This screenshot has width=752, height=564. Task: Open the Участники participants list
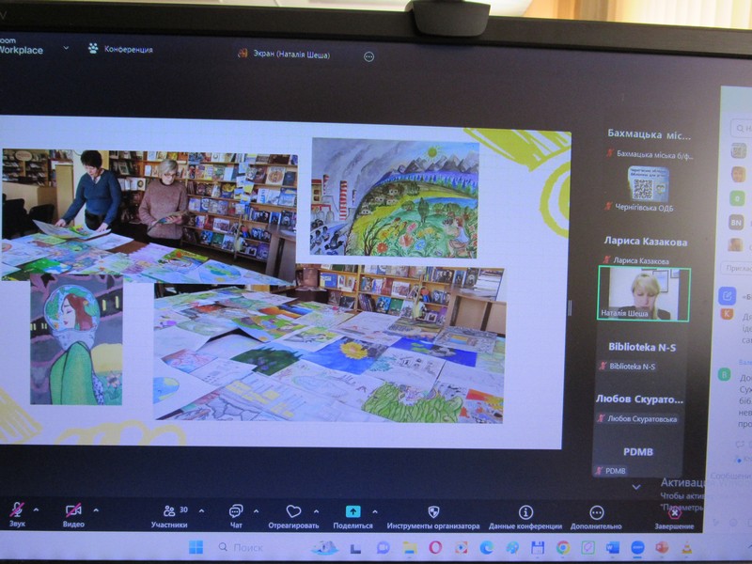tap(170, 516)
